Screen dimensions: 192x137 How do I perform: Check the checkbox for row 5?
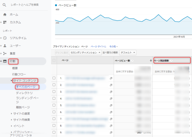[54, 105]
